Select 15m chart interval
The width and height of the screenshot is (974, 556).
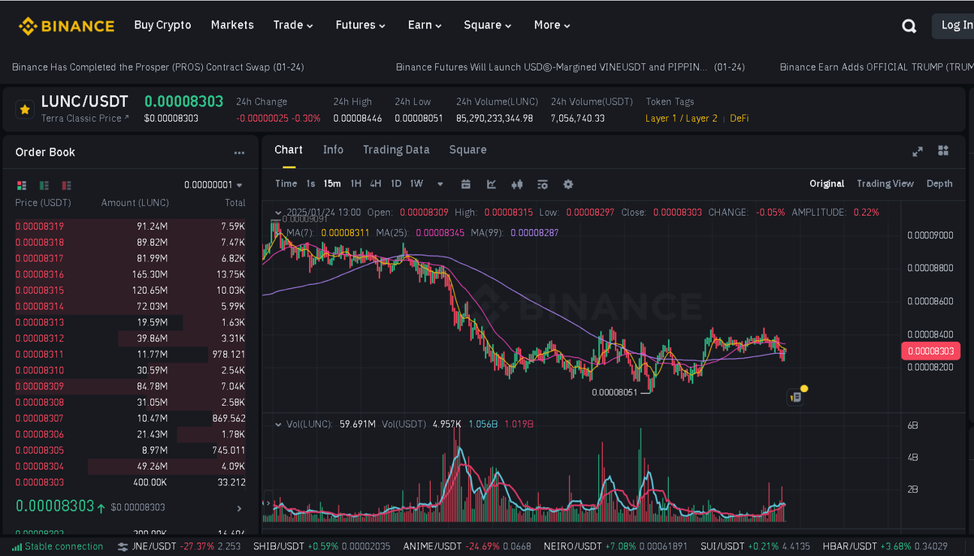[332, 183]
